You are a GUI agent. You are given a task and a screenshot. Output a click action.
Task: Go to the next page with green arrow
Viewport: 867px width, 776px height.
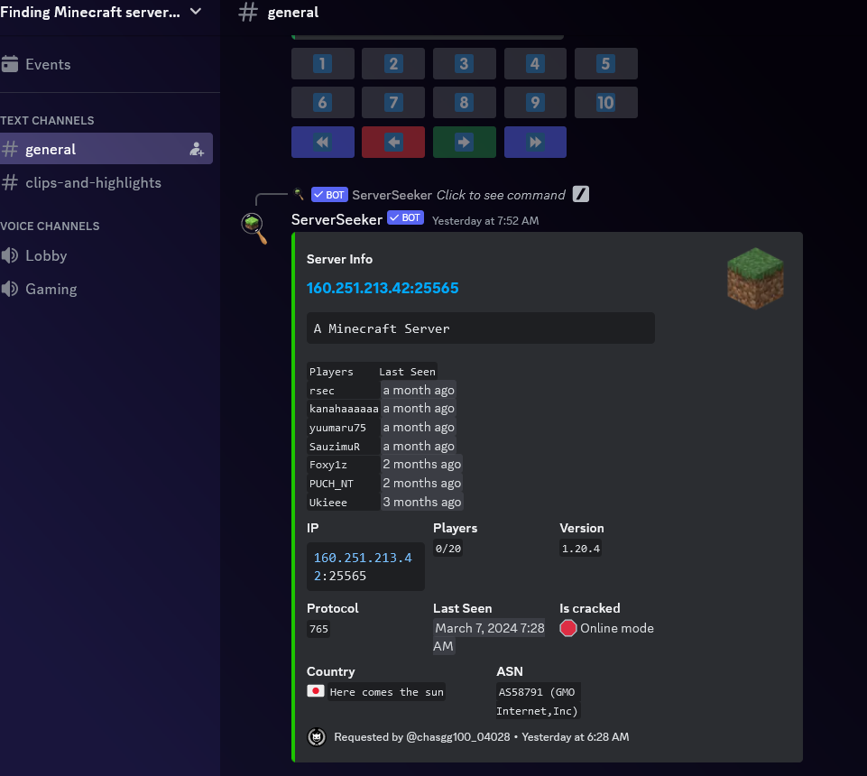(464, 143)
